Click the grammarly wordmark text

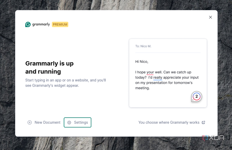pyautogui.click(x=41, y=24)
